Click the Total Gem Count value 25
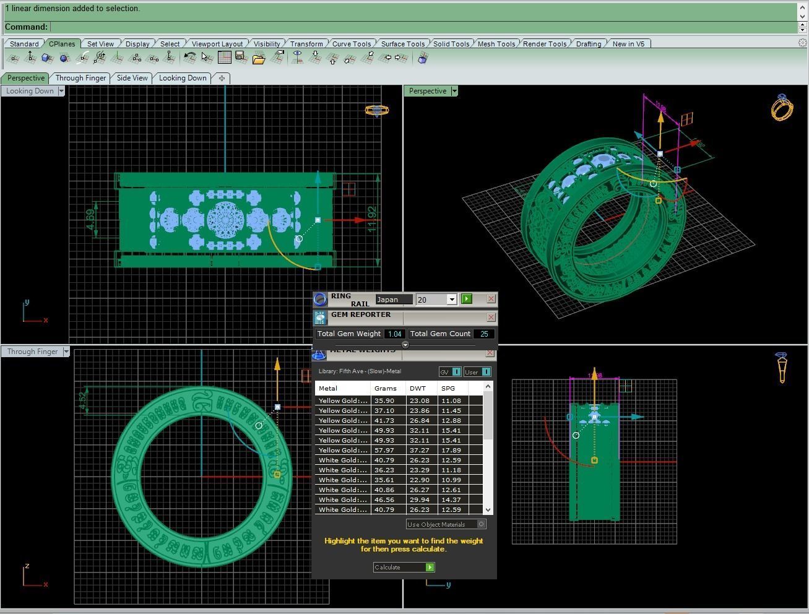This screenshot has height=614, width=809. pos(484,334)
